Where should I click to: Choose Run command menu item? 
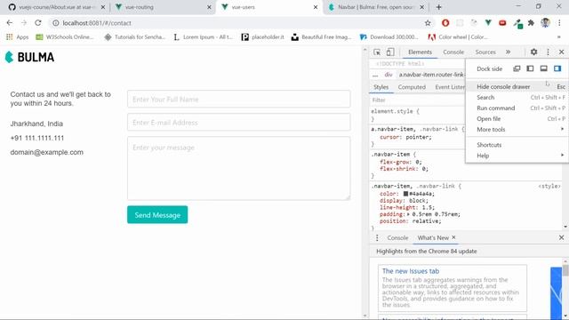[517, 108]
